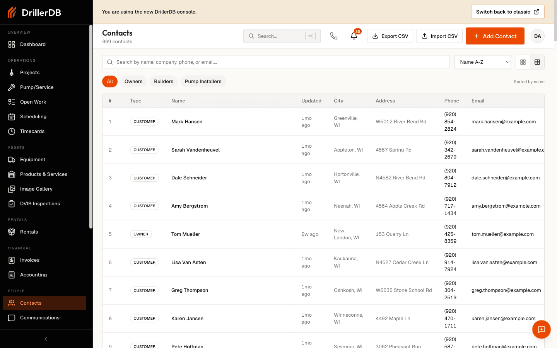Click Import CSV button
The height and width of the screenshot is (348, 557).
[439, 36]
